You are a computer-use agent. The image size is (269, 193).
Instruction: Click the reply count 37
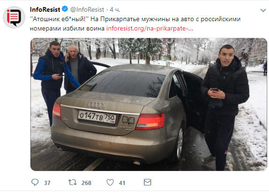(47, 183)
